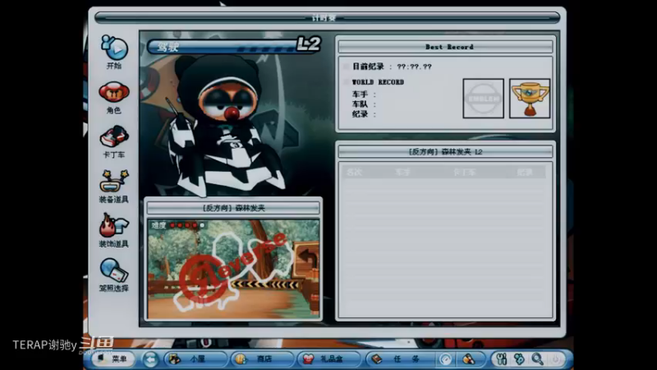Open the wrench settings icon
The height and width of the screenshot is (370, 657).
(x=501, y=359)
